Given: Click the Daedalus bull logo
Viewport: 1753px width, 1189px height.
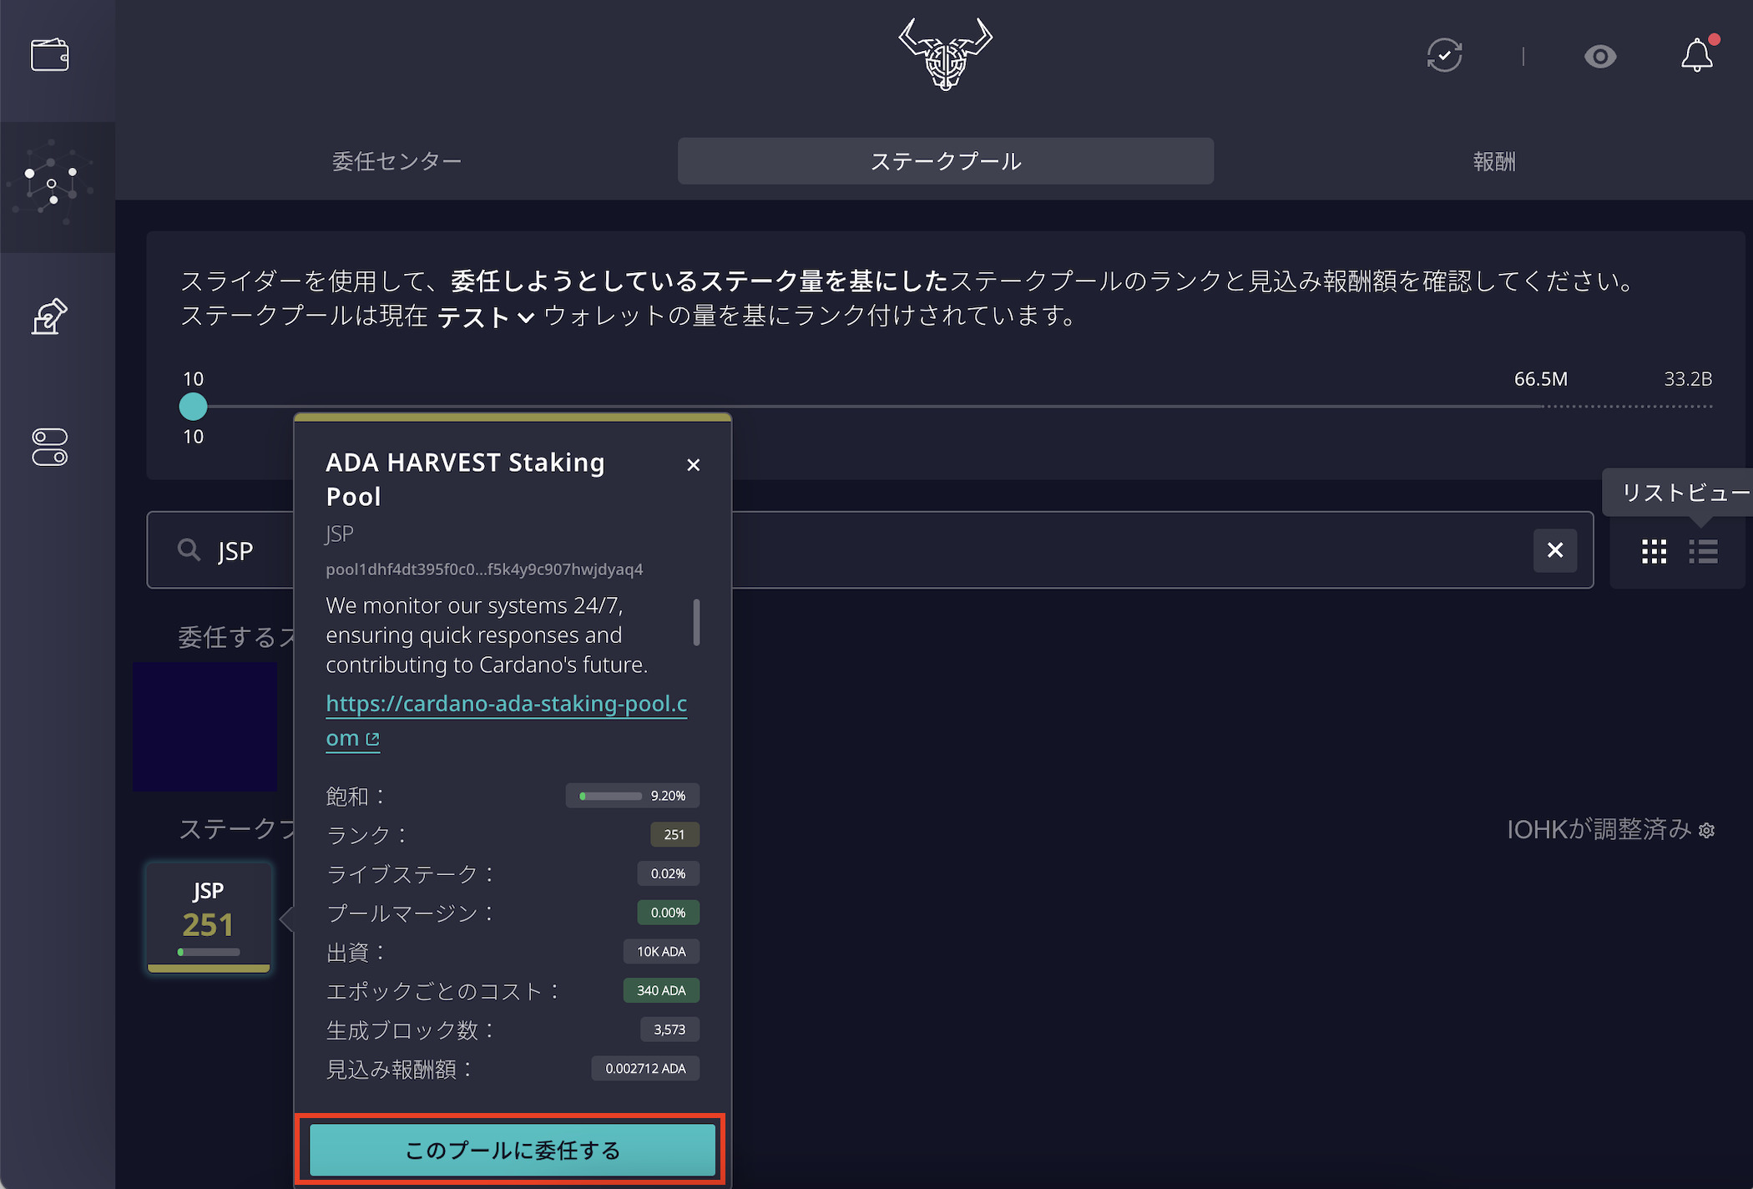Looking at the screenshot, I should (x=946, y=54).
